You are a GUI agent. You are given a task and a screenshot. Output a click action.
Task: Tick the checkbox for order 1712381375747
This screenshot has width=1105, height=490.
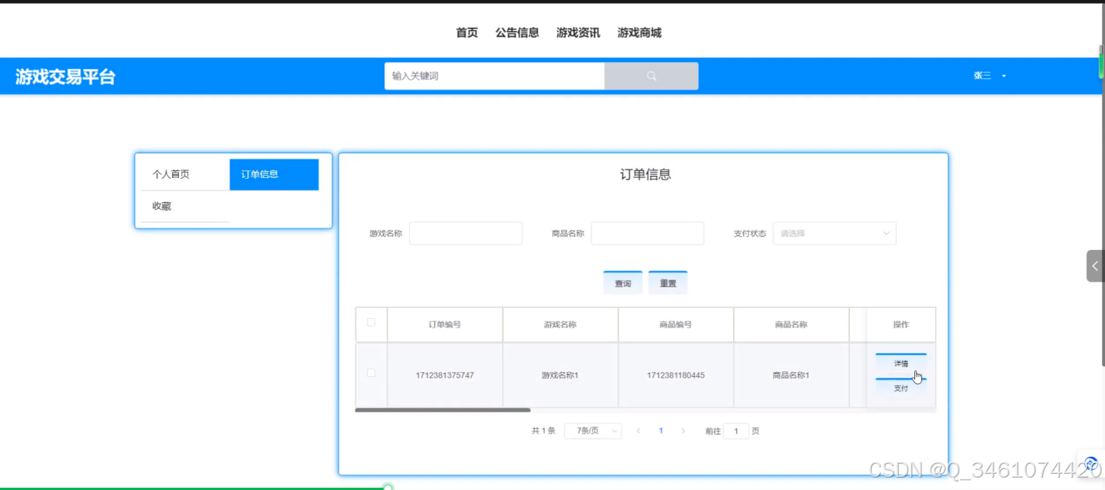click(371, 373)
